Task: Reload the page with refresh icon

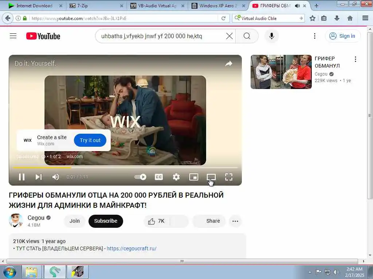Action: [x=223, y=18]
